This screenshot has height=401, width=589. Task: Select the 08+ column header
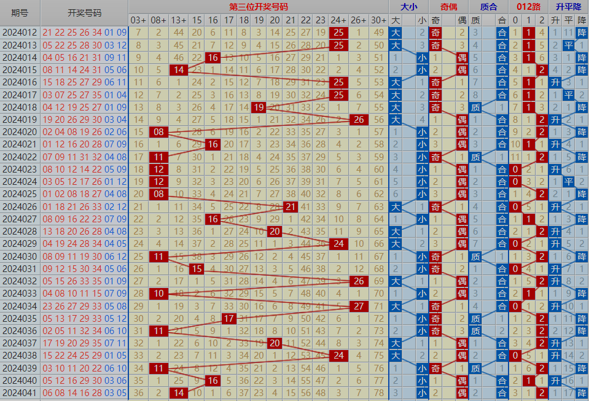[x=158, y=20]
